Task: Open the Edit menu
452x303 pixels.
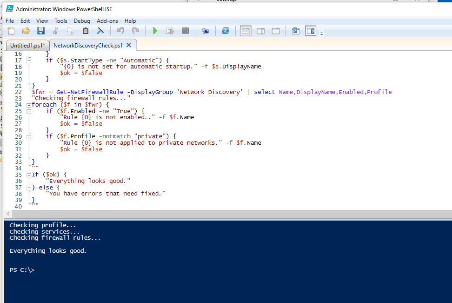Action: pos(25,21)
